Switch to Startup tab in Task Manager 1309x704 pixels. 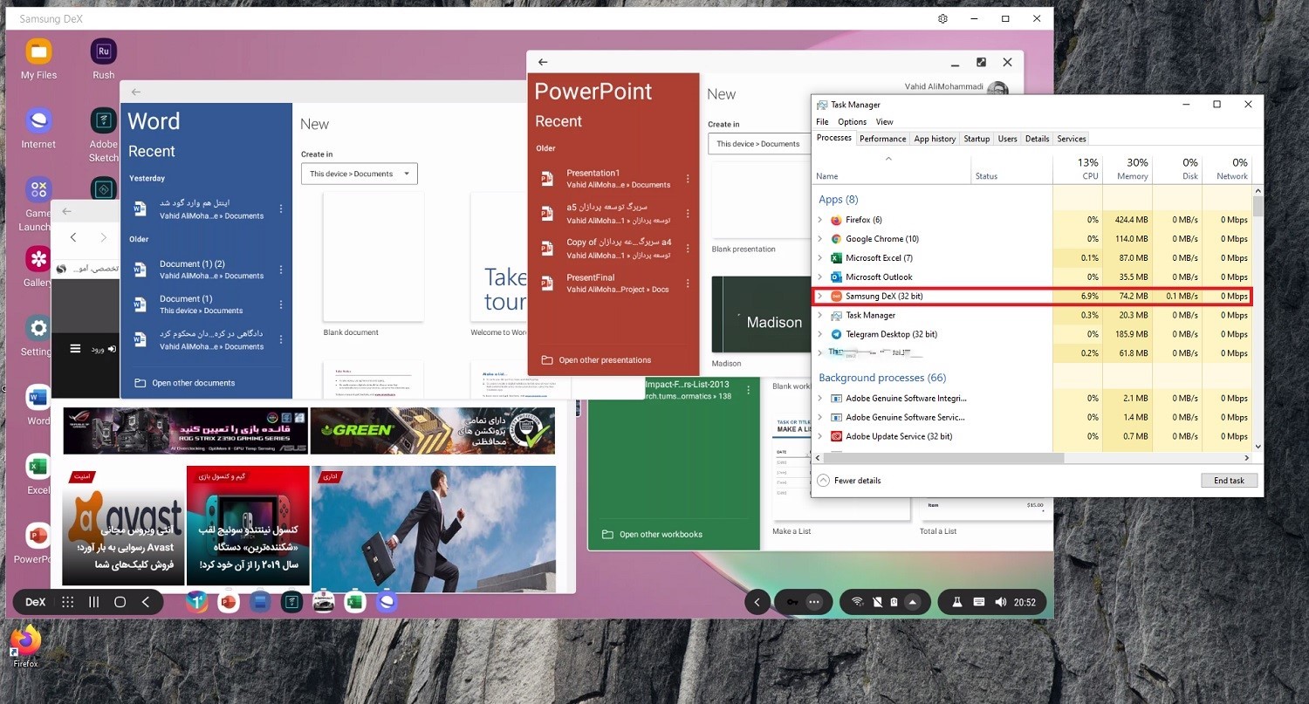click(x=977, y=139)
